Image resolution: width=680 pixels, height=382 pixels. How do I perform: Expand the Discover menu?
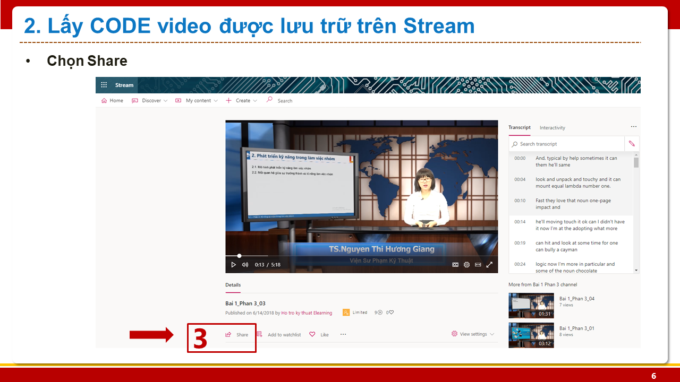[150, 101]
